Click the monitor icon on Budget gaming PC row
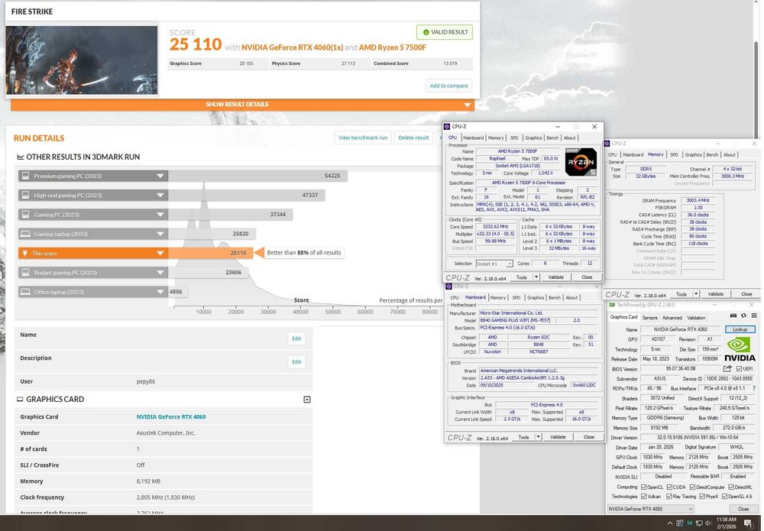764x531 pixels. point(25,272)
